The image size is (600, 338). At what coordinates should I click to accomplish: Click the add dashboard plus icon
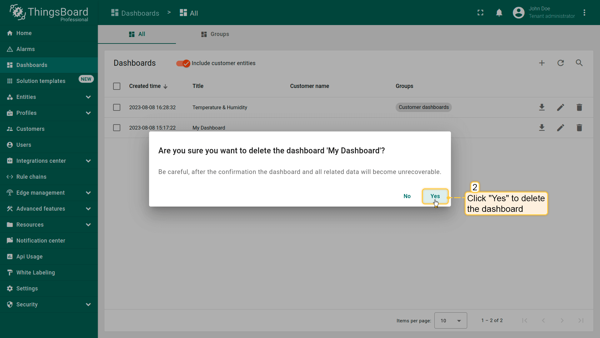[x=542, y=63]
